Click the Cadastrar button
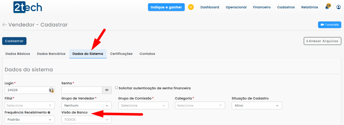Viewport: 344px width, 125px height. 14,41
